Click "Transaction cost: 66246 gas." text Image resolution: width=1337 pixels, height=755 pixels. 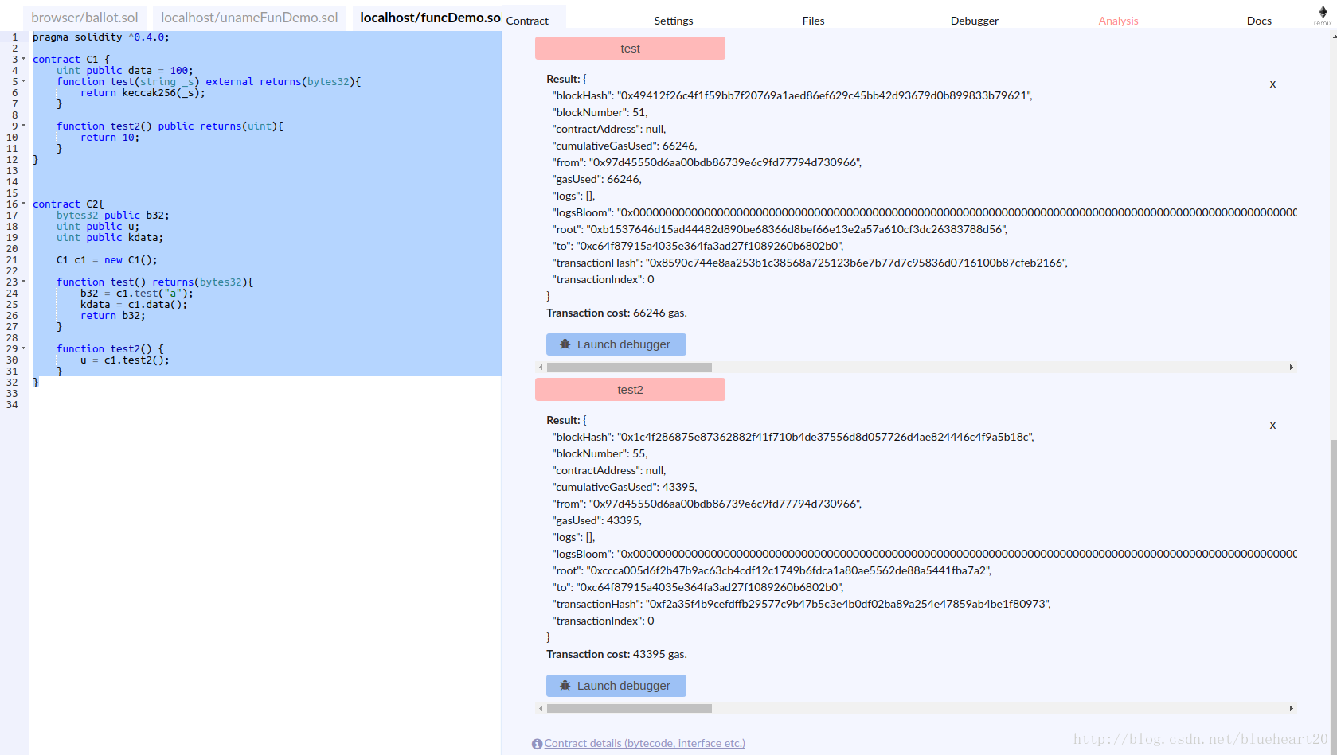pos(616,313)
